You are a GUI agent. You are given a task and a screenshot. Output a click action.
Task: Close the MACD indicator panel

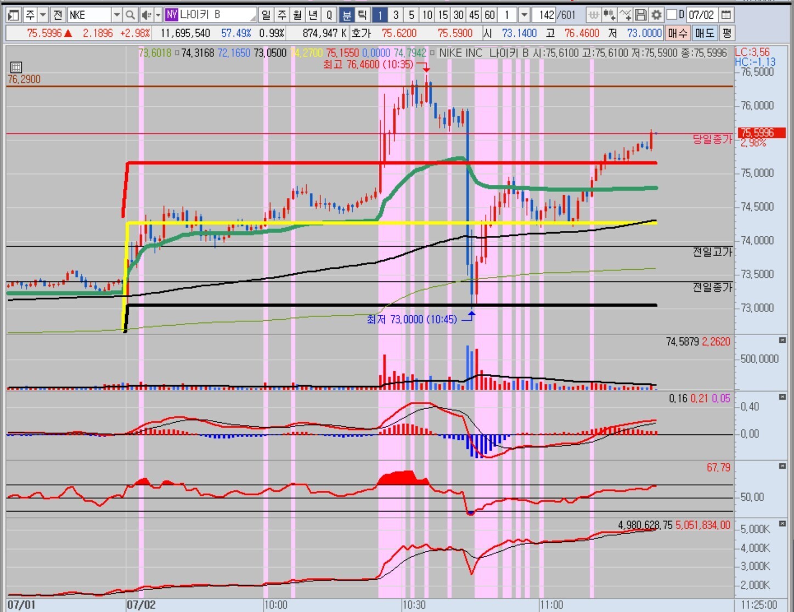(x=782, y=397)
